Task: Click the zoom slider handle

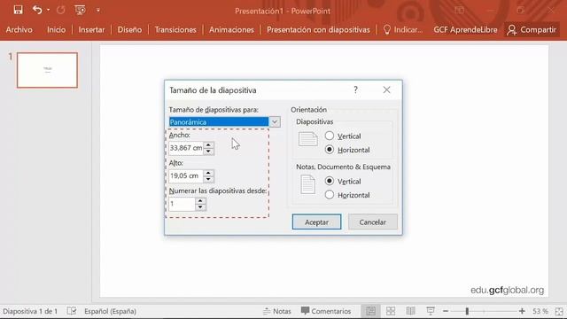Action: pyautogui.click(x=467, y=311)
